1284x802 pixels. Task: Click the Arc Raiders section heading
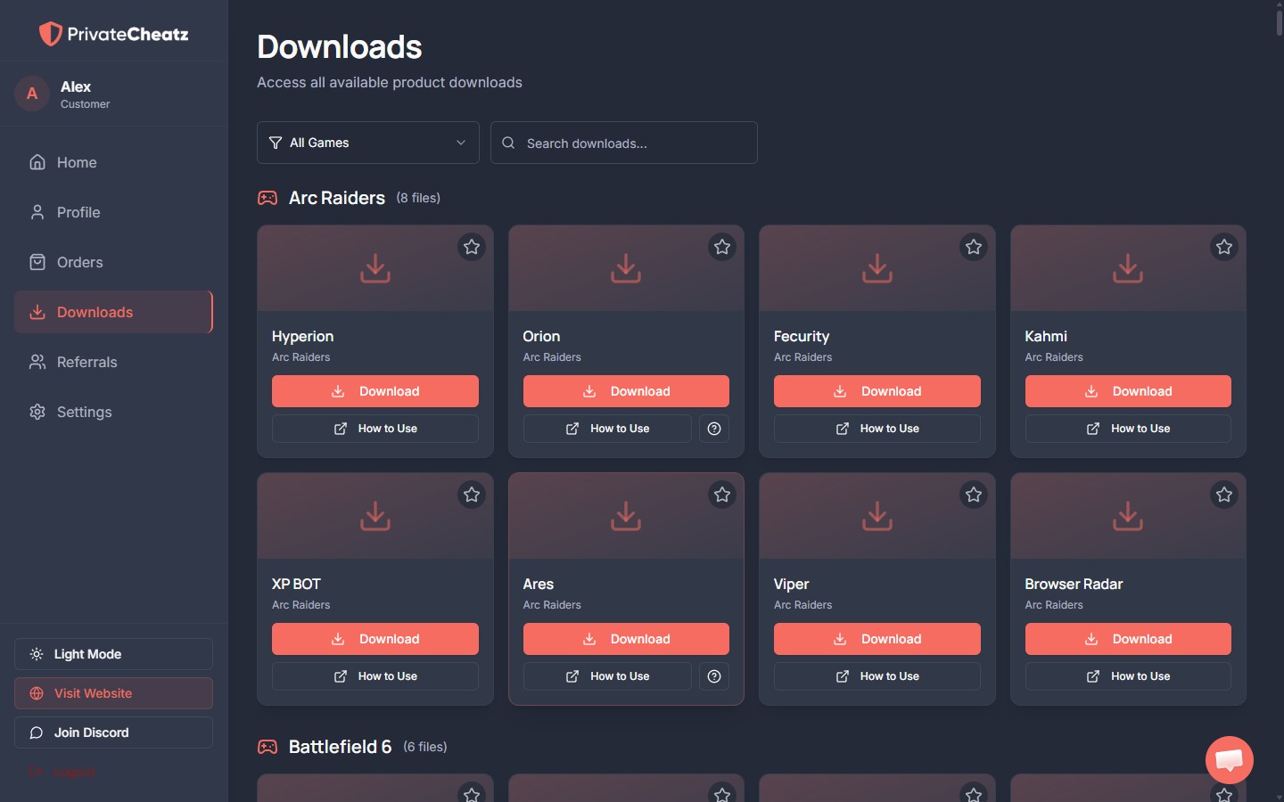[x=337, y=198]
